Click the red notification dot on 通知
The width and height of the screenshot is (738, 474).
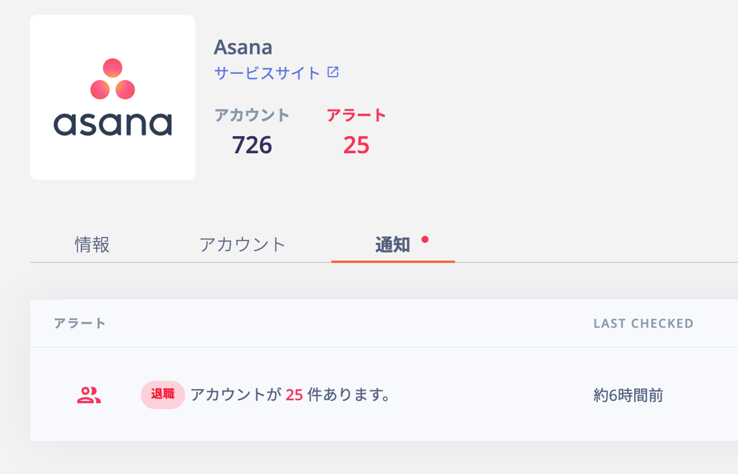tap(425, 239)
